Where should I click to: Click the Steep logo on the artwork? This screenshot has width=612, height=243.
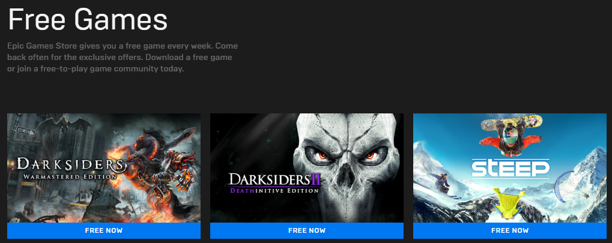[x=511, y=168]
